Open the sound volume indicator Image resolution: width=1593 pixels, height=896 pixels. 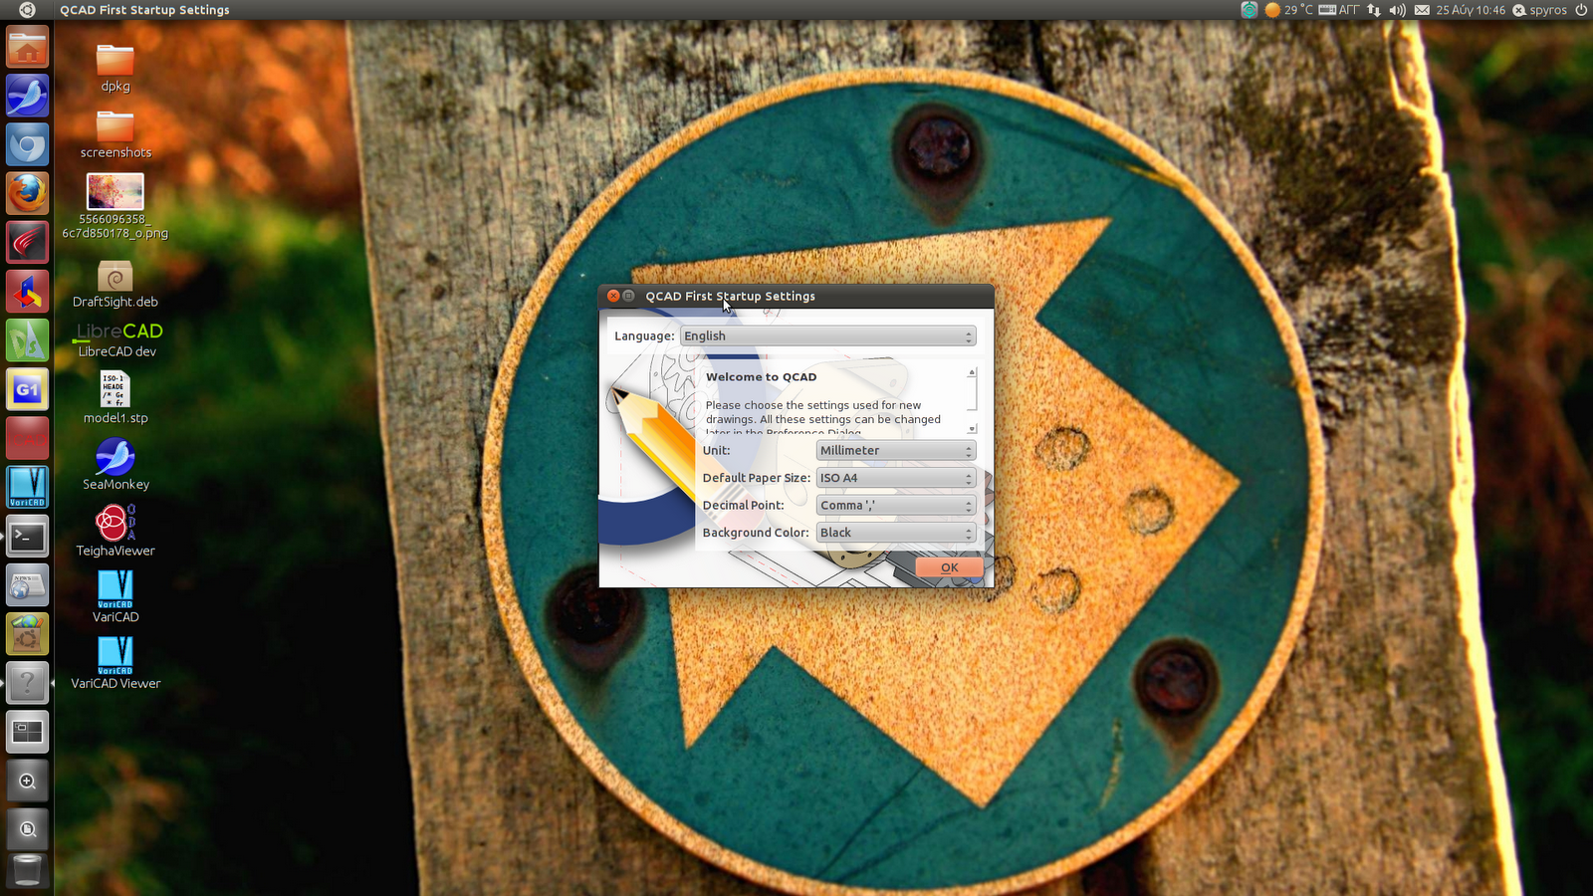pos(1397,10)
